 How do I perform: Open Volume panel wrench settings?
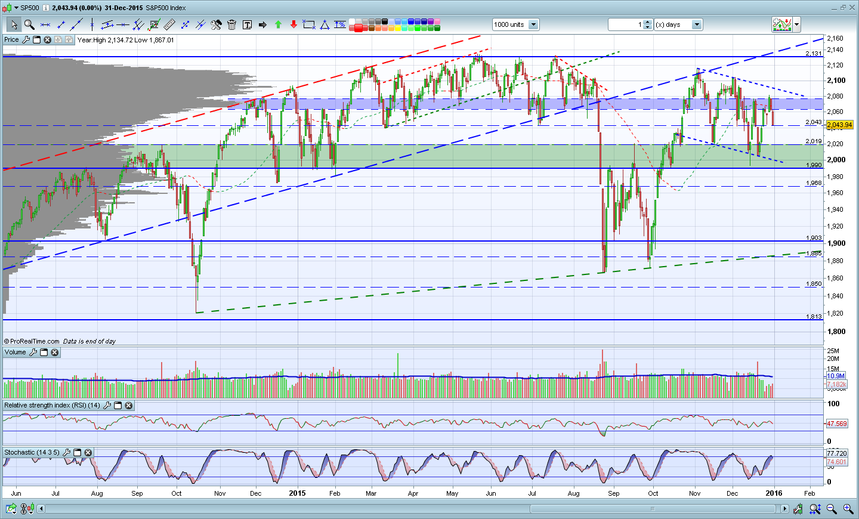(x=33, y=353)
